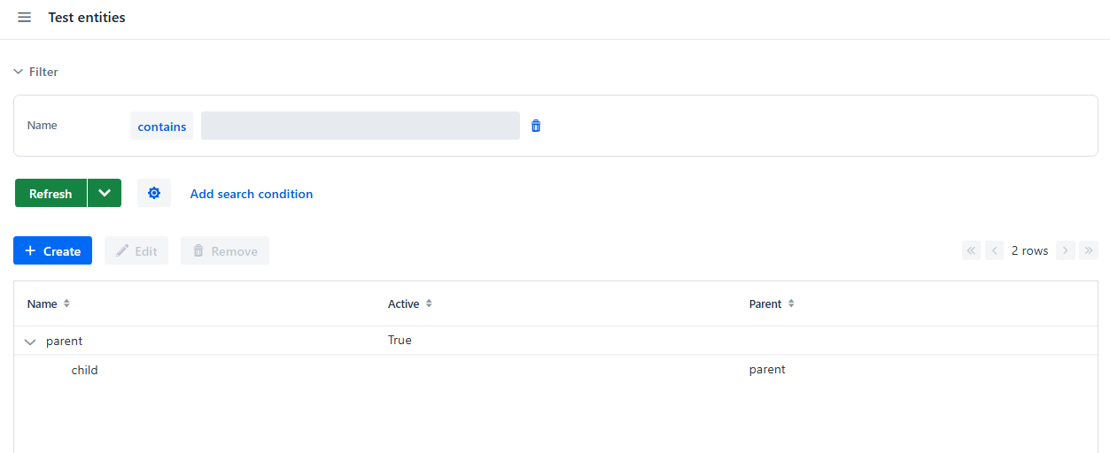Open filter settings gear icon

154,193
